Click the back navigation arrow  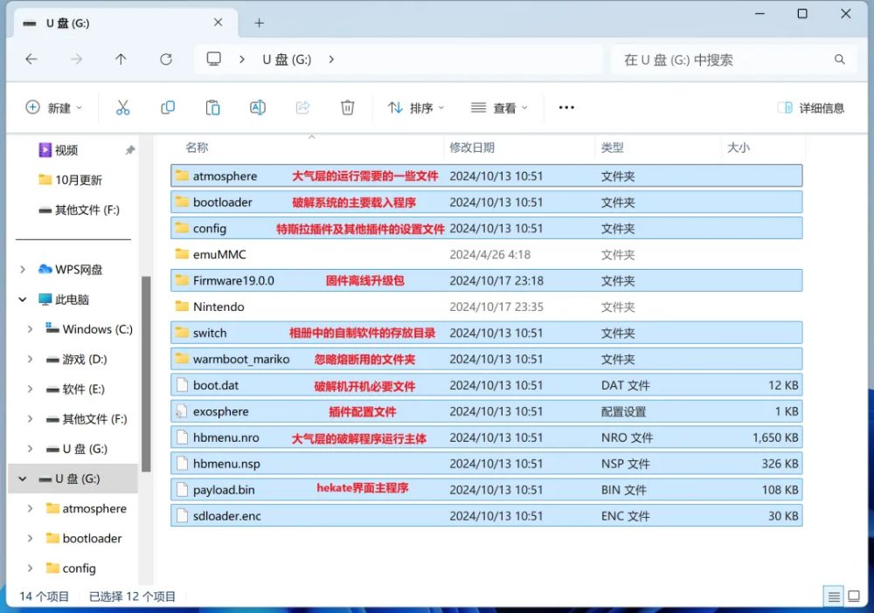[x=31, y=59]
